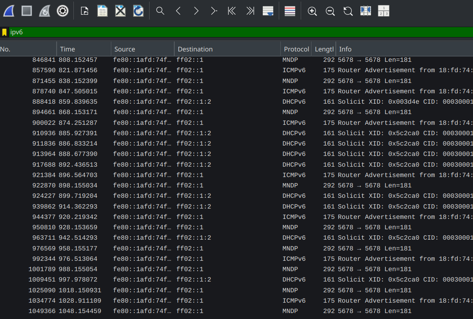The width and height of the screenshot is (473, 319).
Task: Start capturing packets with the shark fin icon
Action: (x=9, y=11)
